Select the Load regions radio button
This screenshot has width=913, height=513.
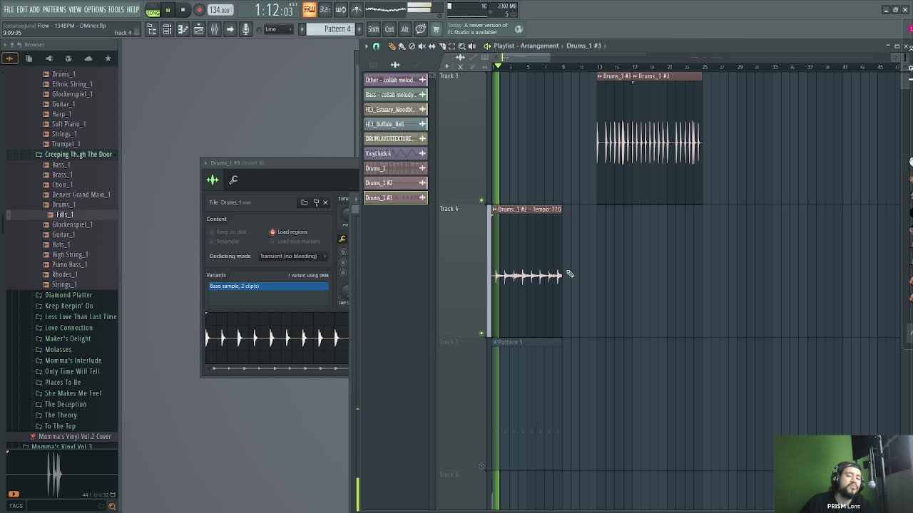pos(272,232)
